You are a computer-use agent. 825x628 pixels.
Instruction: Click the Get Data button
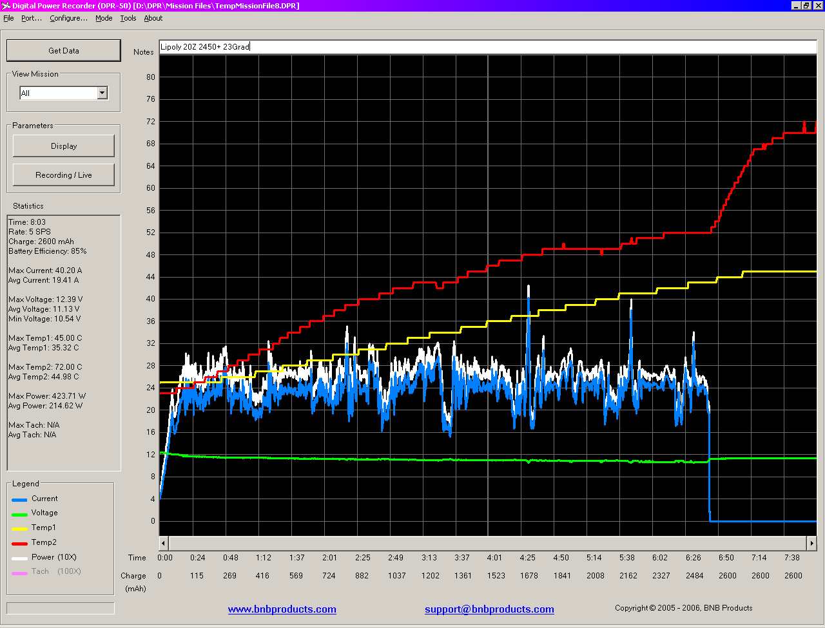[64, 50]
